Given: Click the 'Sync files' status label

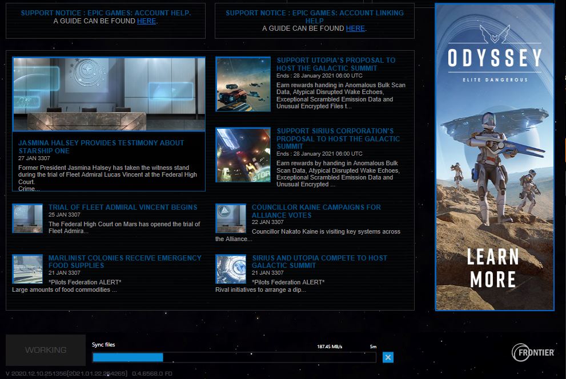Looking at the screenshot, I should [x=103, y=344].
